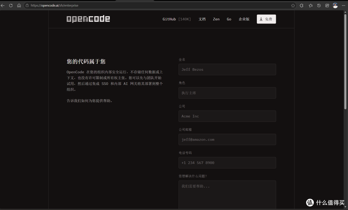This screenshot has width=348, height=210.
Task: Open the Go nav link
Action: 229,19
